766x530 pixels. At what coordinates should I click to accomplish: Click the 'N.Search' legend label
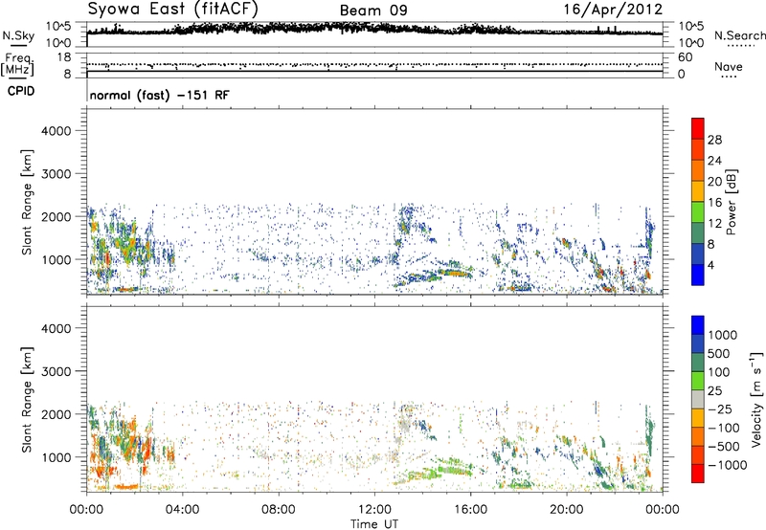(x=739, y=35)
